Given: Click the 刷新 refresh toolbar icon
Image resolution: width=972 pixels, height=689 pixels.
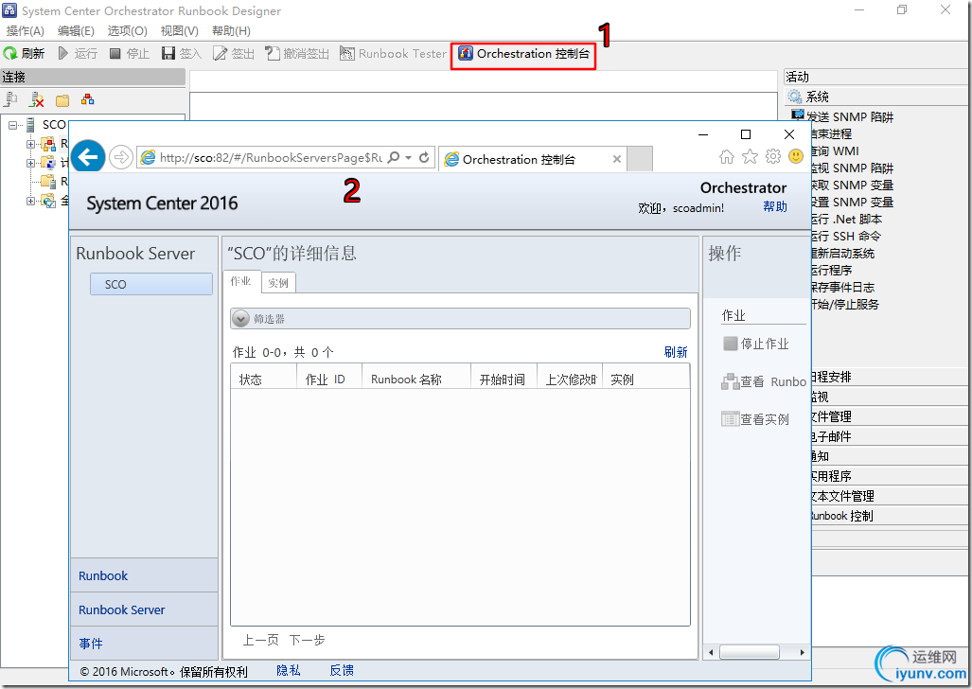Looking at the screenshot, I should (x=9, y=54).
